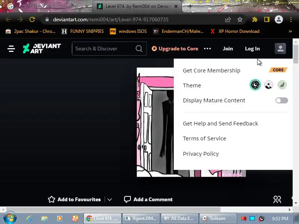299x224 pixels.
Task: Click the DeviantArt logo
Action: tap(42, 49)
